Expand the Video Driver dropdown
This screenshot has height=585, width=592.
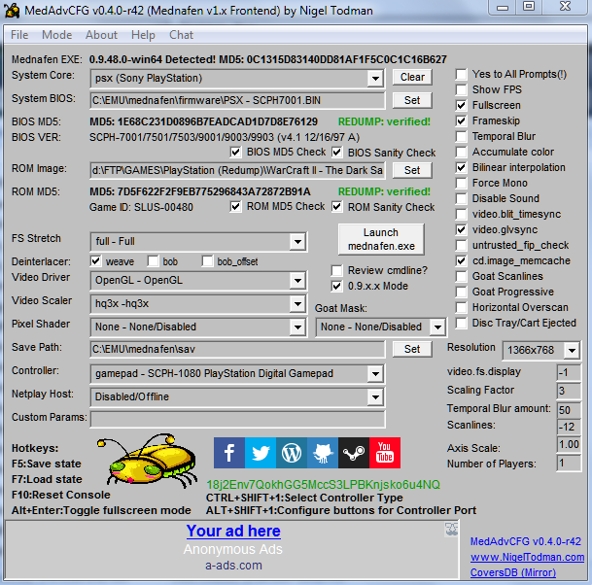(x=297, y=281)
